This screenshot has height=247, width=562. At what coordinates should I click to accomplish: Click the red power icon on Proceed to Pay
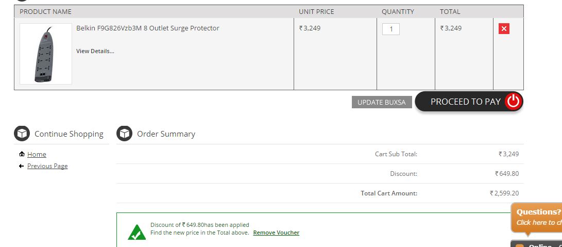(x=513, y=102)
